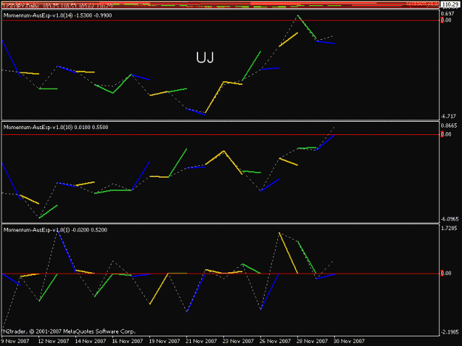
Task: Click the 30 Nov 2007 date label
Action: [x=349, y=341]
